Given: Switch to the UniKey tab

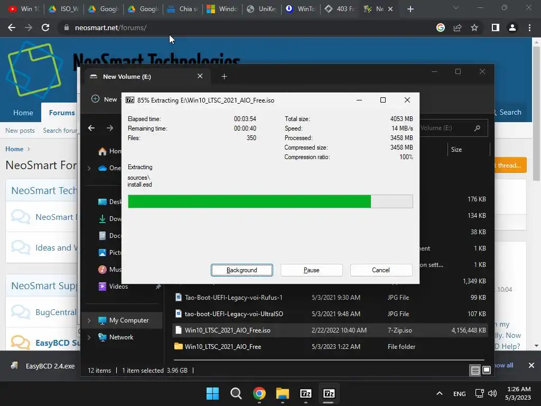Looking at the screenshot, I should tap(262, 9).
